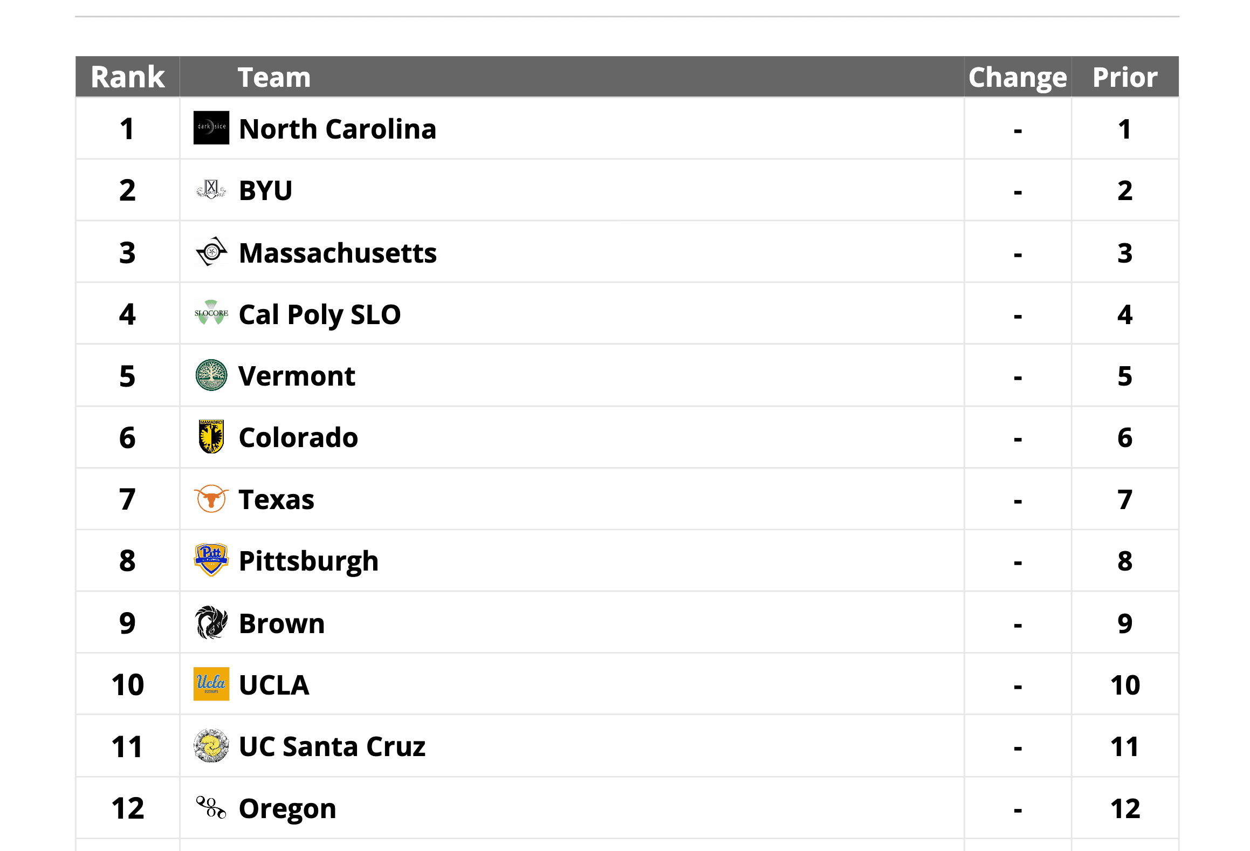Click the Rank column header
The height and width of the screenshot is (851, 1250).
coord(128,77)
